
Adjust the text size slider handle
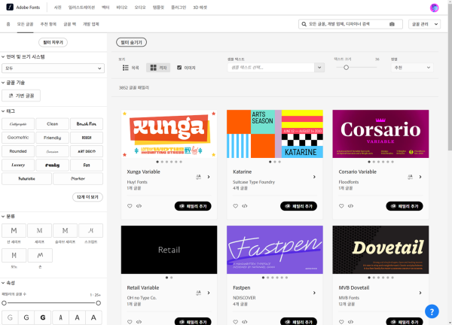pyautogui.click(x=347, y=68)
